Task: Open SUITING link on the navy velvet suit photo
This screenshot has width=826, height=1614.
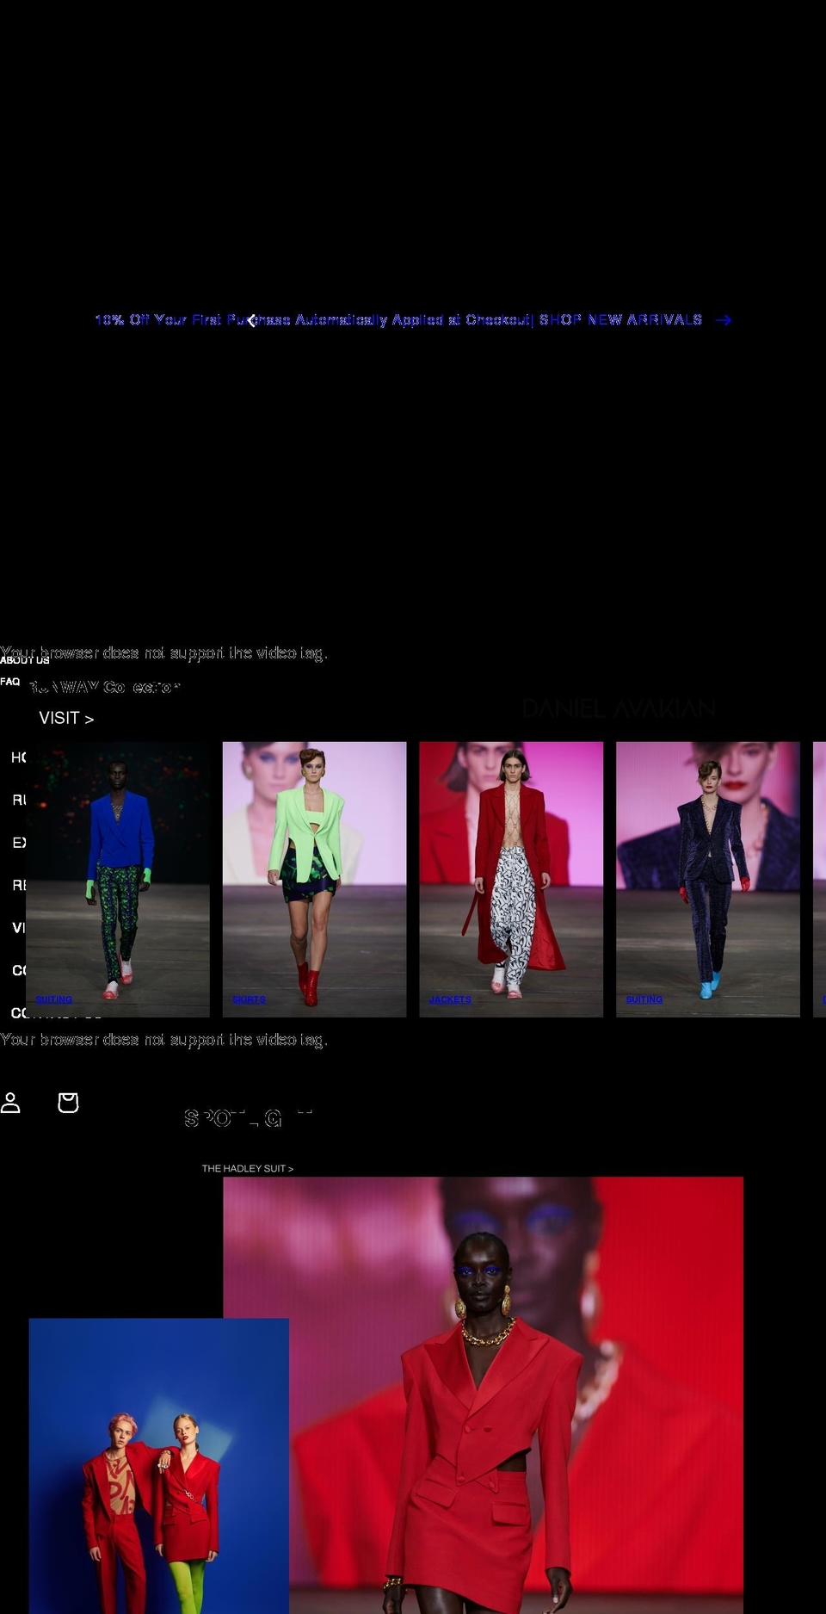Action: pos(644,999)
